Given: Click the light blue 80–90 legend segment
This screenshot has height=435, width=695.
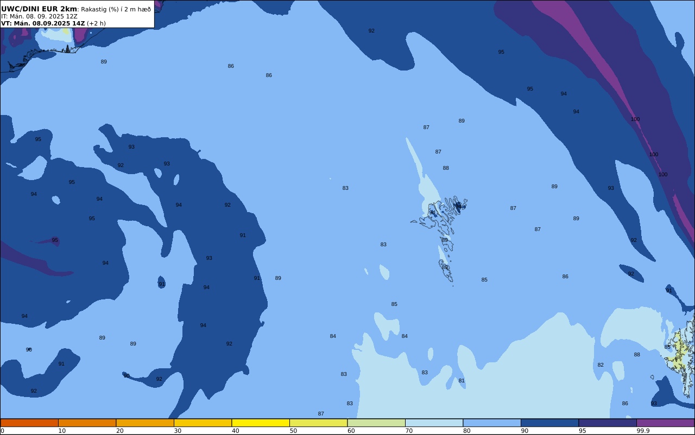Looking at the screenshot, I should click(492, 423).
